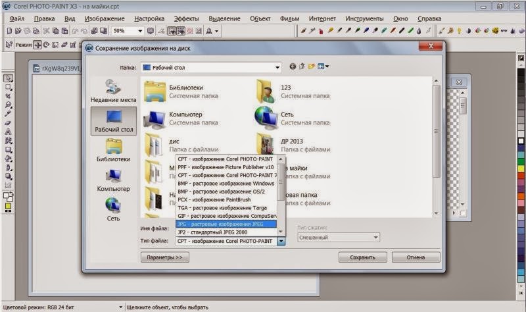Select the Rectangle Mask tool

(9, 88)
